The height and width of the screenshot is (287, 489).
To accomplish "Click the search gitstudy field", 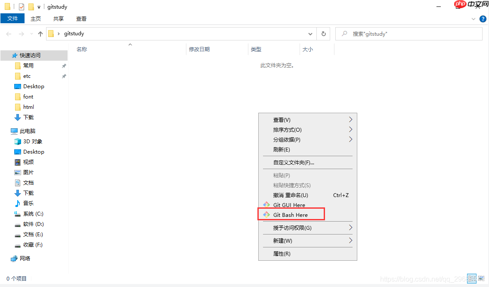I will pyautogui.click(x=409, y=34).
